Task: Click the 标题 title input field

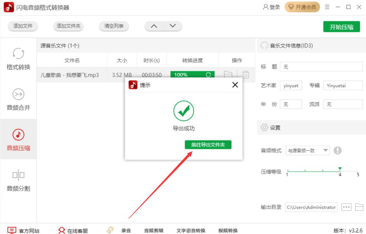Action: pos(322,67)
